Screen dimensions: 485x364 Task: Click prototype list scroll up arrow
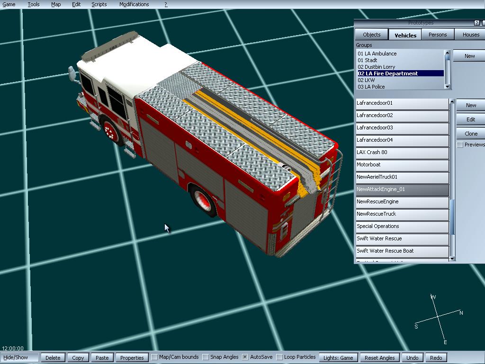pyautogui.click(x=452, y=101)
